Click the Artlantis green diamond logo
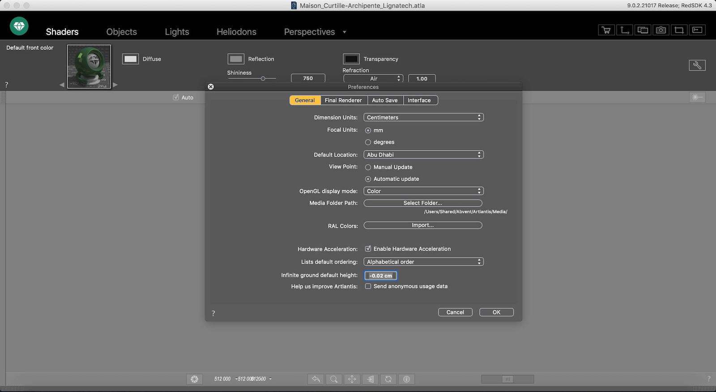Viewport: 716px width, 392px height. pyautogui.click(x=19, y=26)
